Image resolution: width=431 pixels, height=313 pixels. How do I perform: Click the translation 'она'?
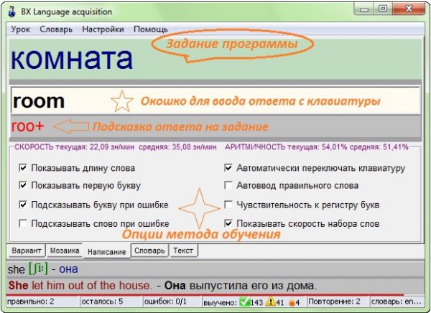(68, 268)
